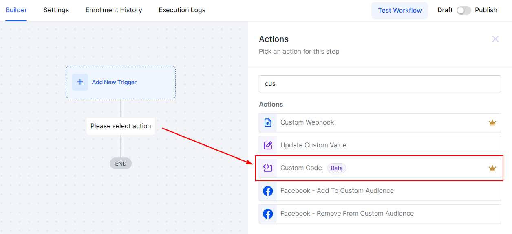
Task: Click the Update Custom Value pencil icon
Action: (x=268, y=145)
